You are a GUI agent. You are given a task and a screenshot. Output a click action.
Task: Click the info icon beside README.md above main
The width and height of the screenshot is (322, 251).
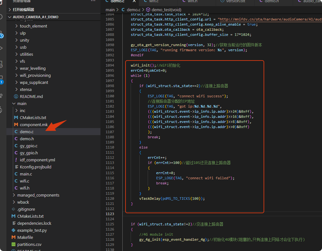pos(16,96)
